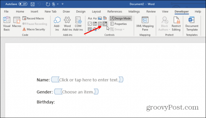Switch to the Draw tab
The image size is (206, 118).
pyautogui.click(x=66, y=11)
